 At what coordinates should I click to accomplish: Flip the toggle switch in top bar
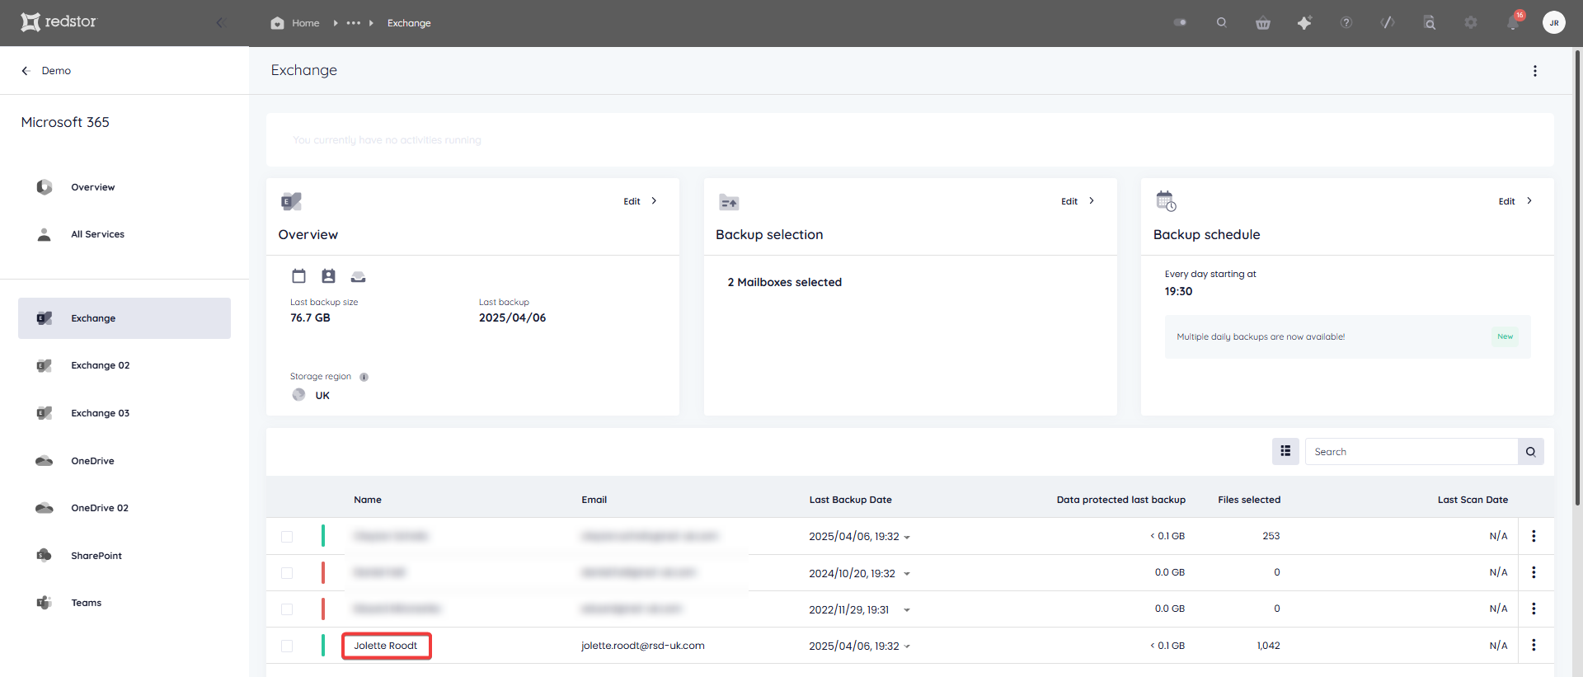pyautogui.click(x=1180, y=23)
